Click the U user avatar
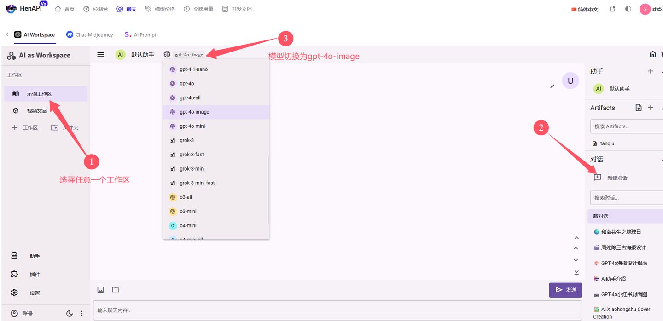The image size is (663, 321). pyautogui.click(x=570, y=81)
